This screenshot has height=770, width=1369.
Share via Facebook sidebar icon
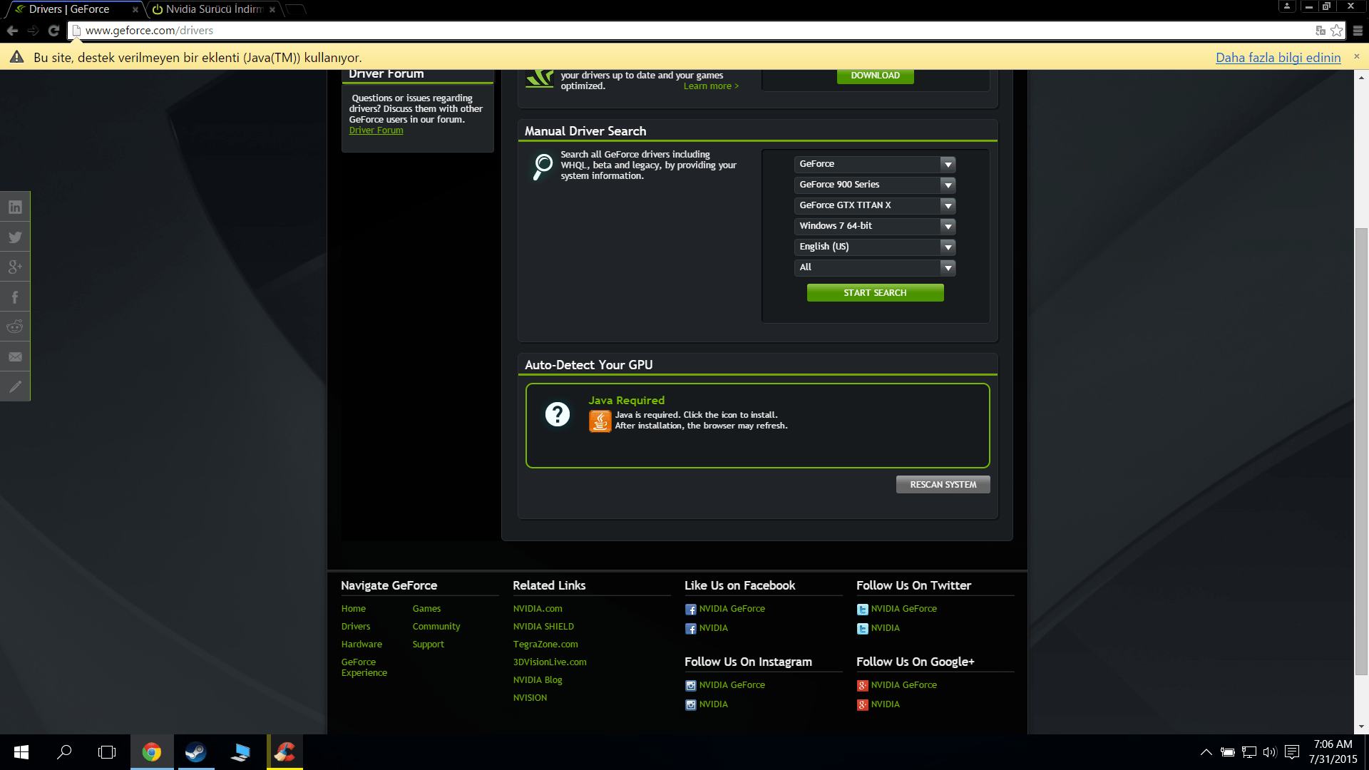click(15, 297)
